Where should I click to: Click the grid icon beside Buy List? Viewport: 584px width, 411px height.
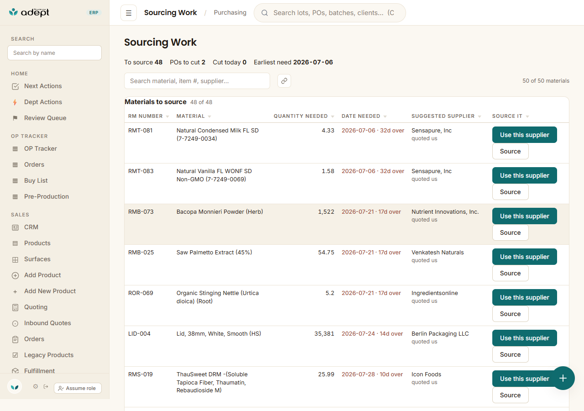pos(15,181)
